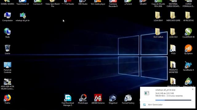Select ASUS USB-AC56 WLAN Control icon
The height and width of the screenshot is (110, 197).
pos(7,84)
